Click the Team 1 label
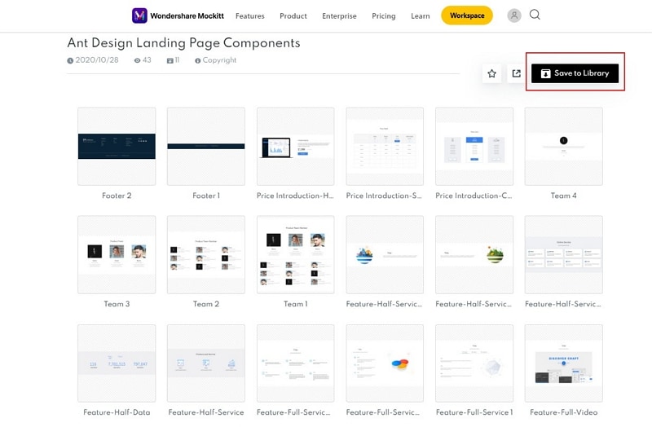This screenshot has width=652, height=427. tap(296, 304)
